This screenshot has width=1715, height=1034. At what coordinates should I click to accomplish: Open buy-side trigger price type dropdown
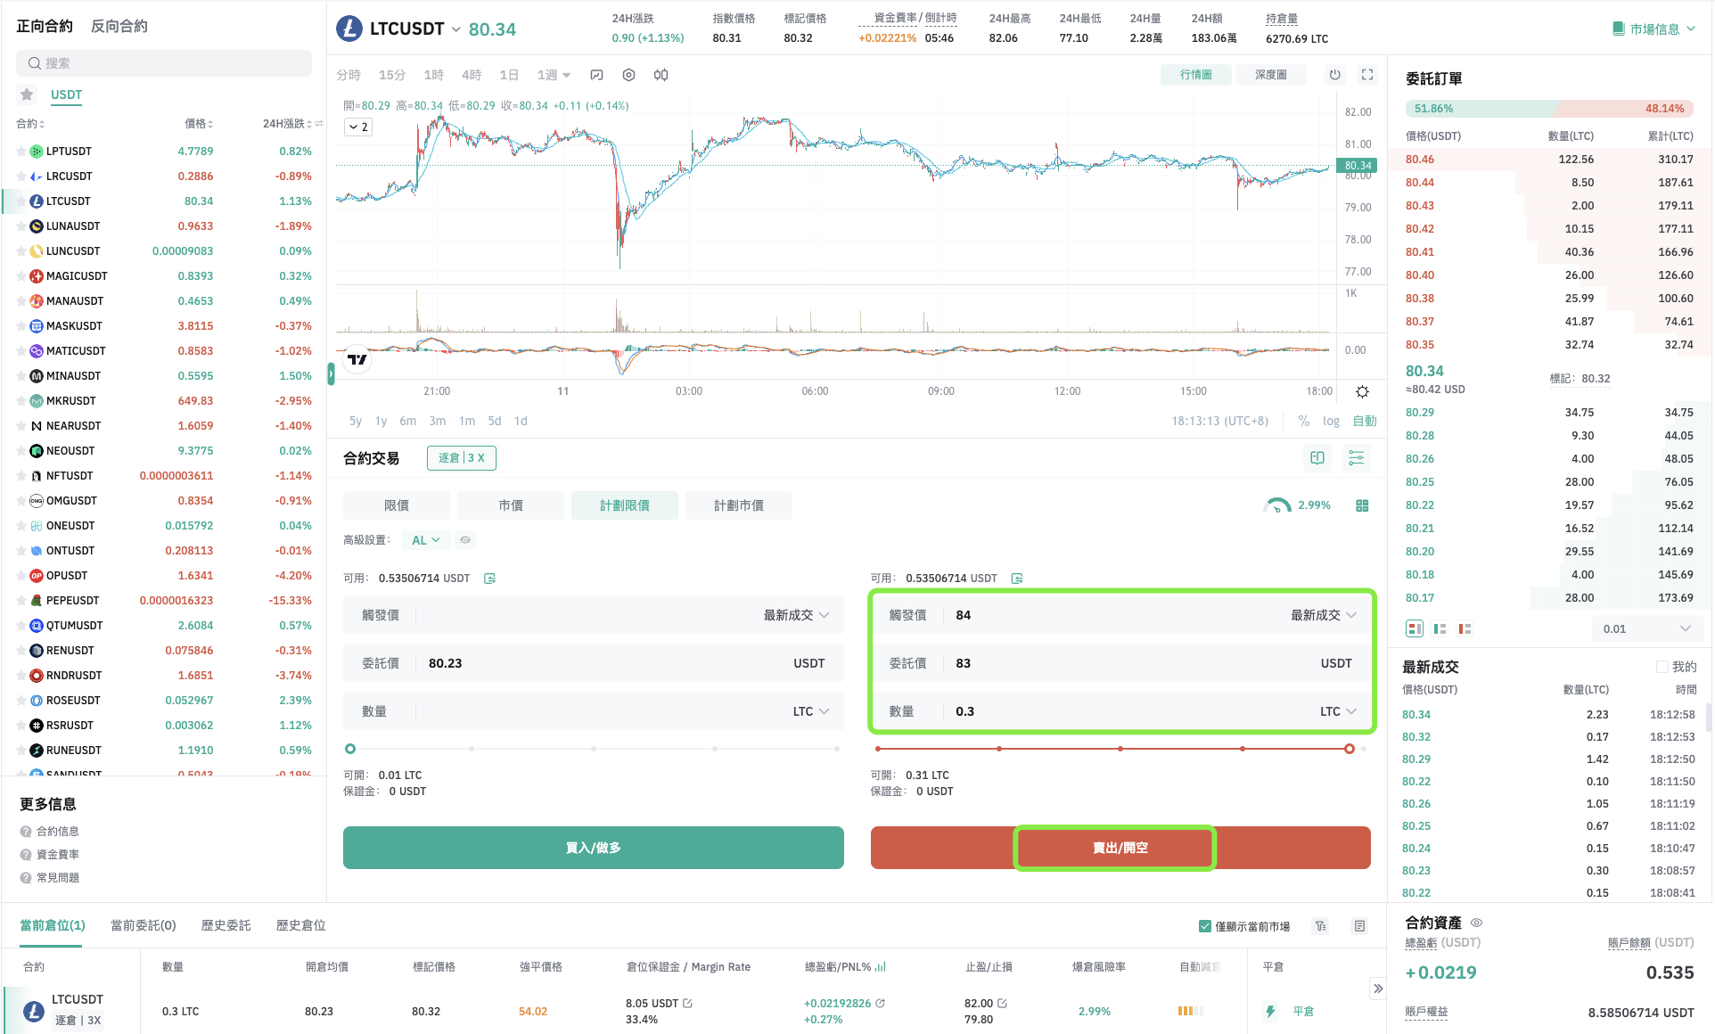[x=796, y=615]
